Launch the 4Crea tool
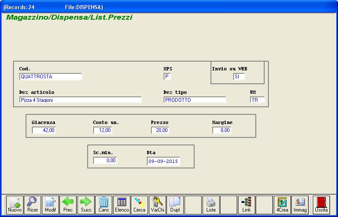 (282, 205)
